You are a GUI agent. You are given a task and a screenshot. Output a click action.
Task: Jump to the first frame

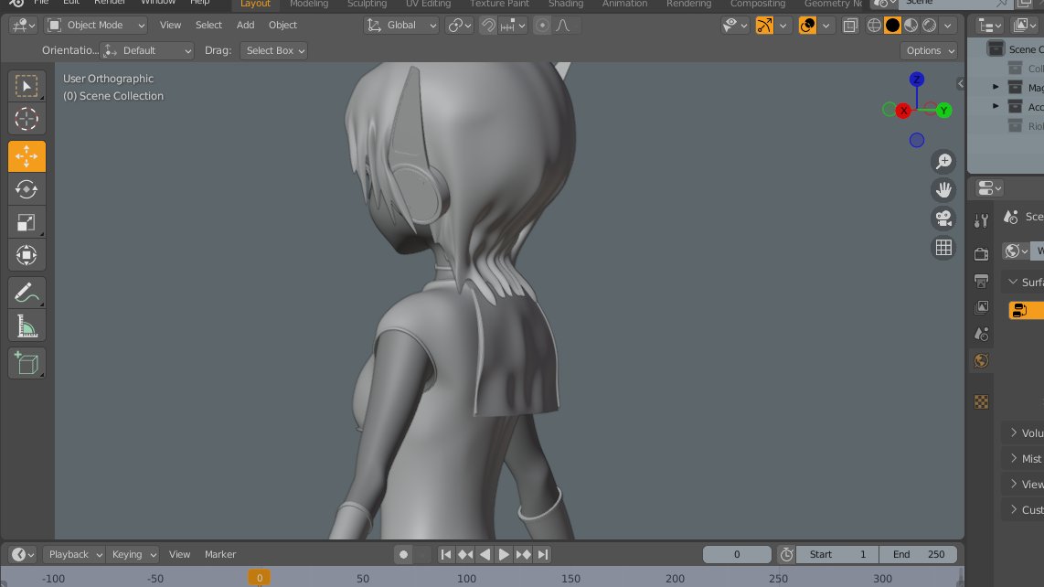[446, 554]
